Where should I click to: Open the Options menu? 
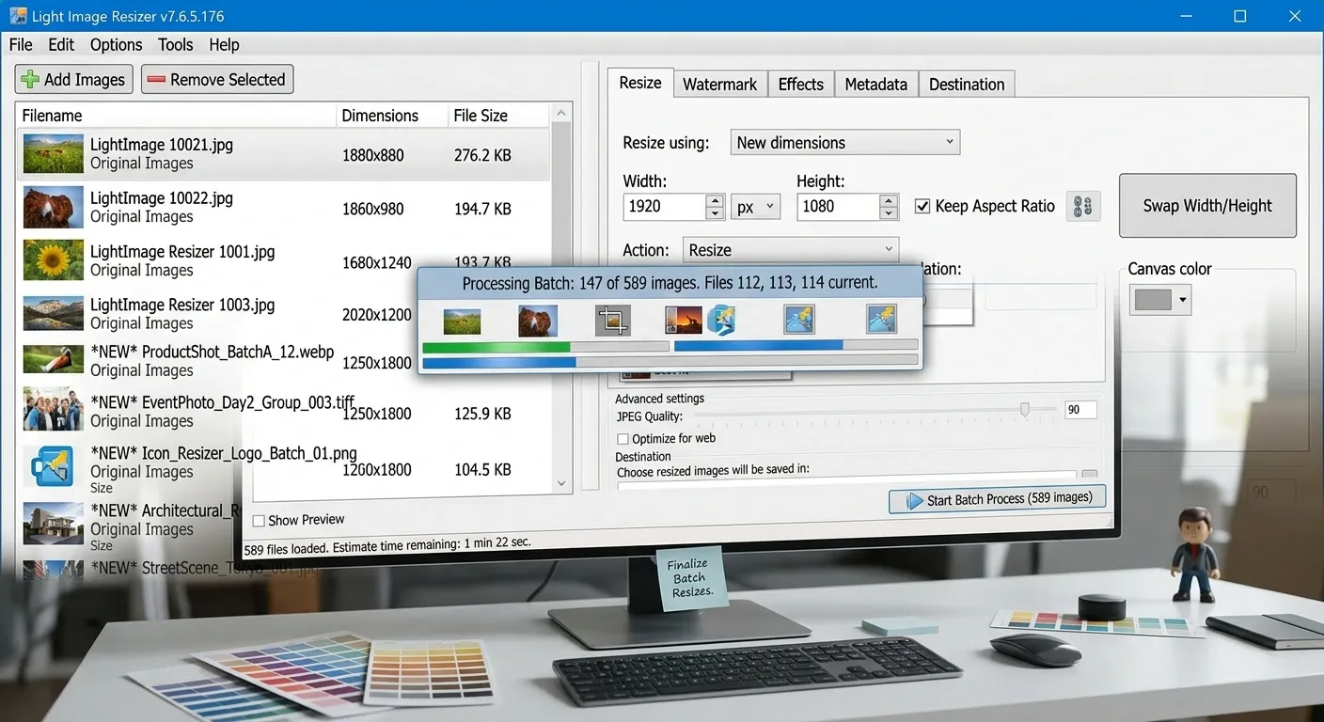(117, 45)
